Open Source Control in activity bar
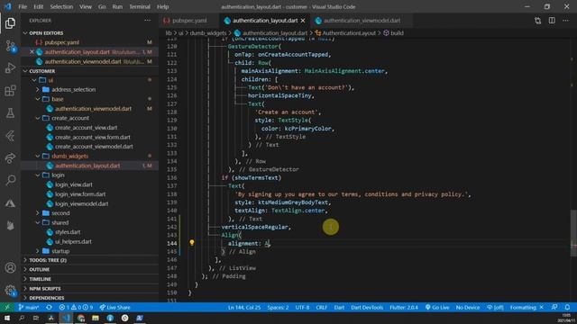Viewport: 577px width, 324px height. pos(10,46)
